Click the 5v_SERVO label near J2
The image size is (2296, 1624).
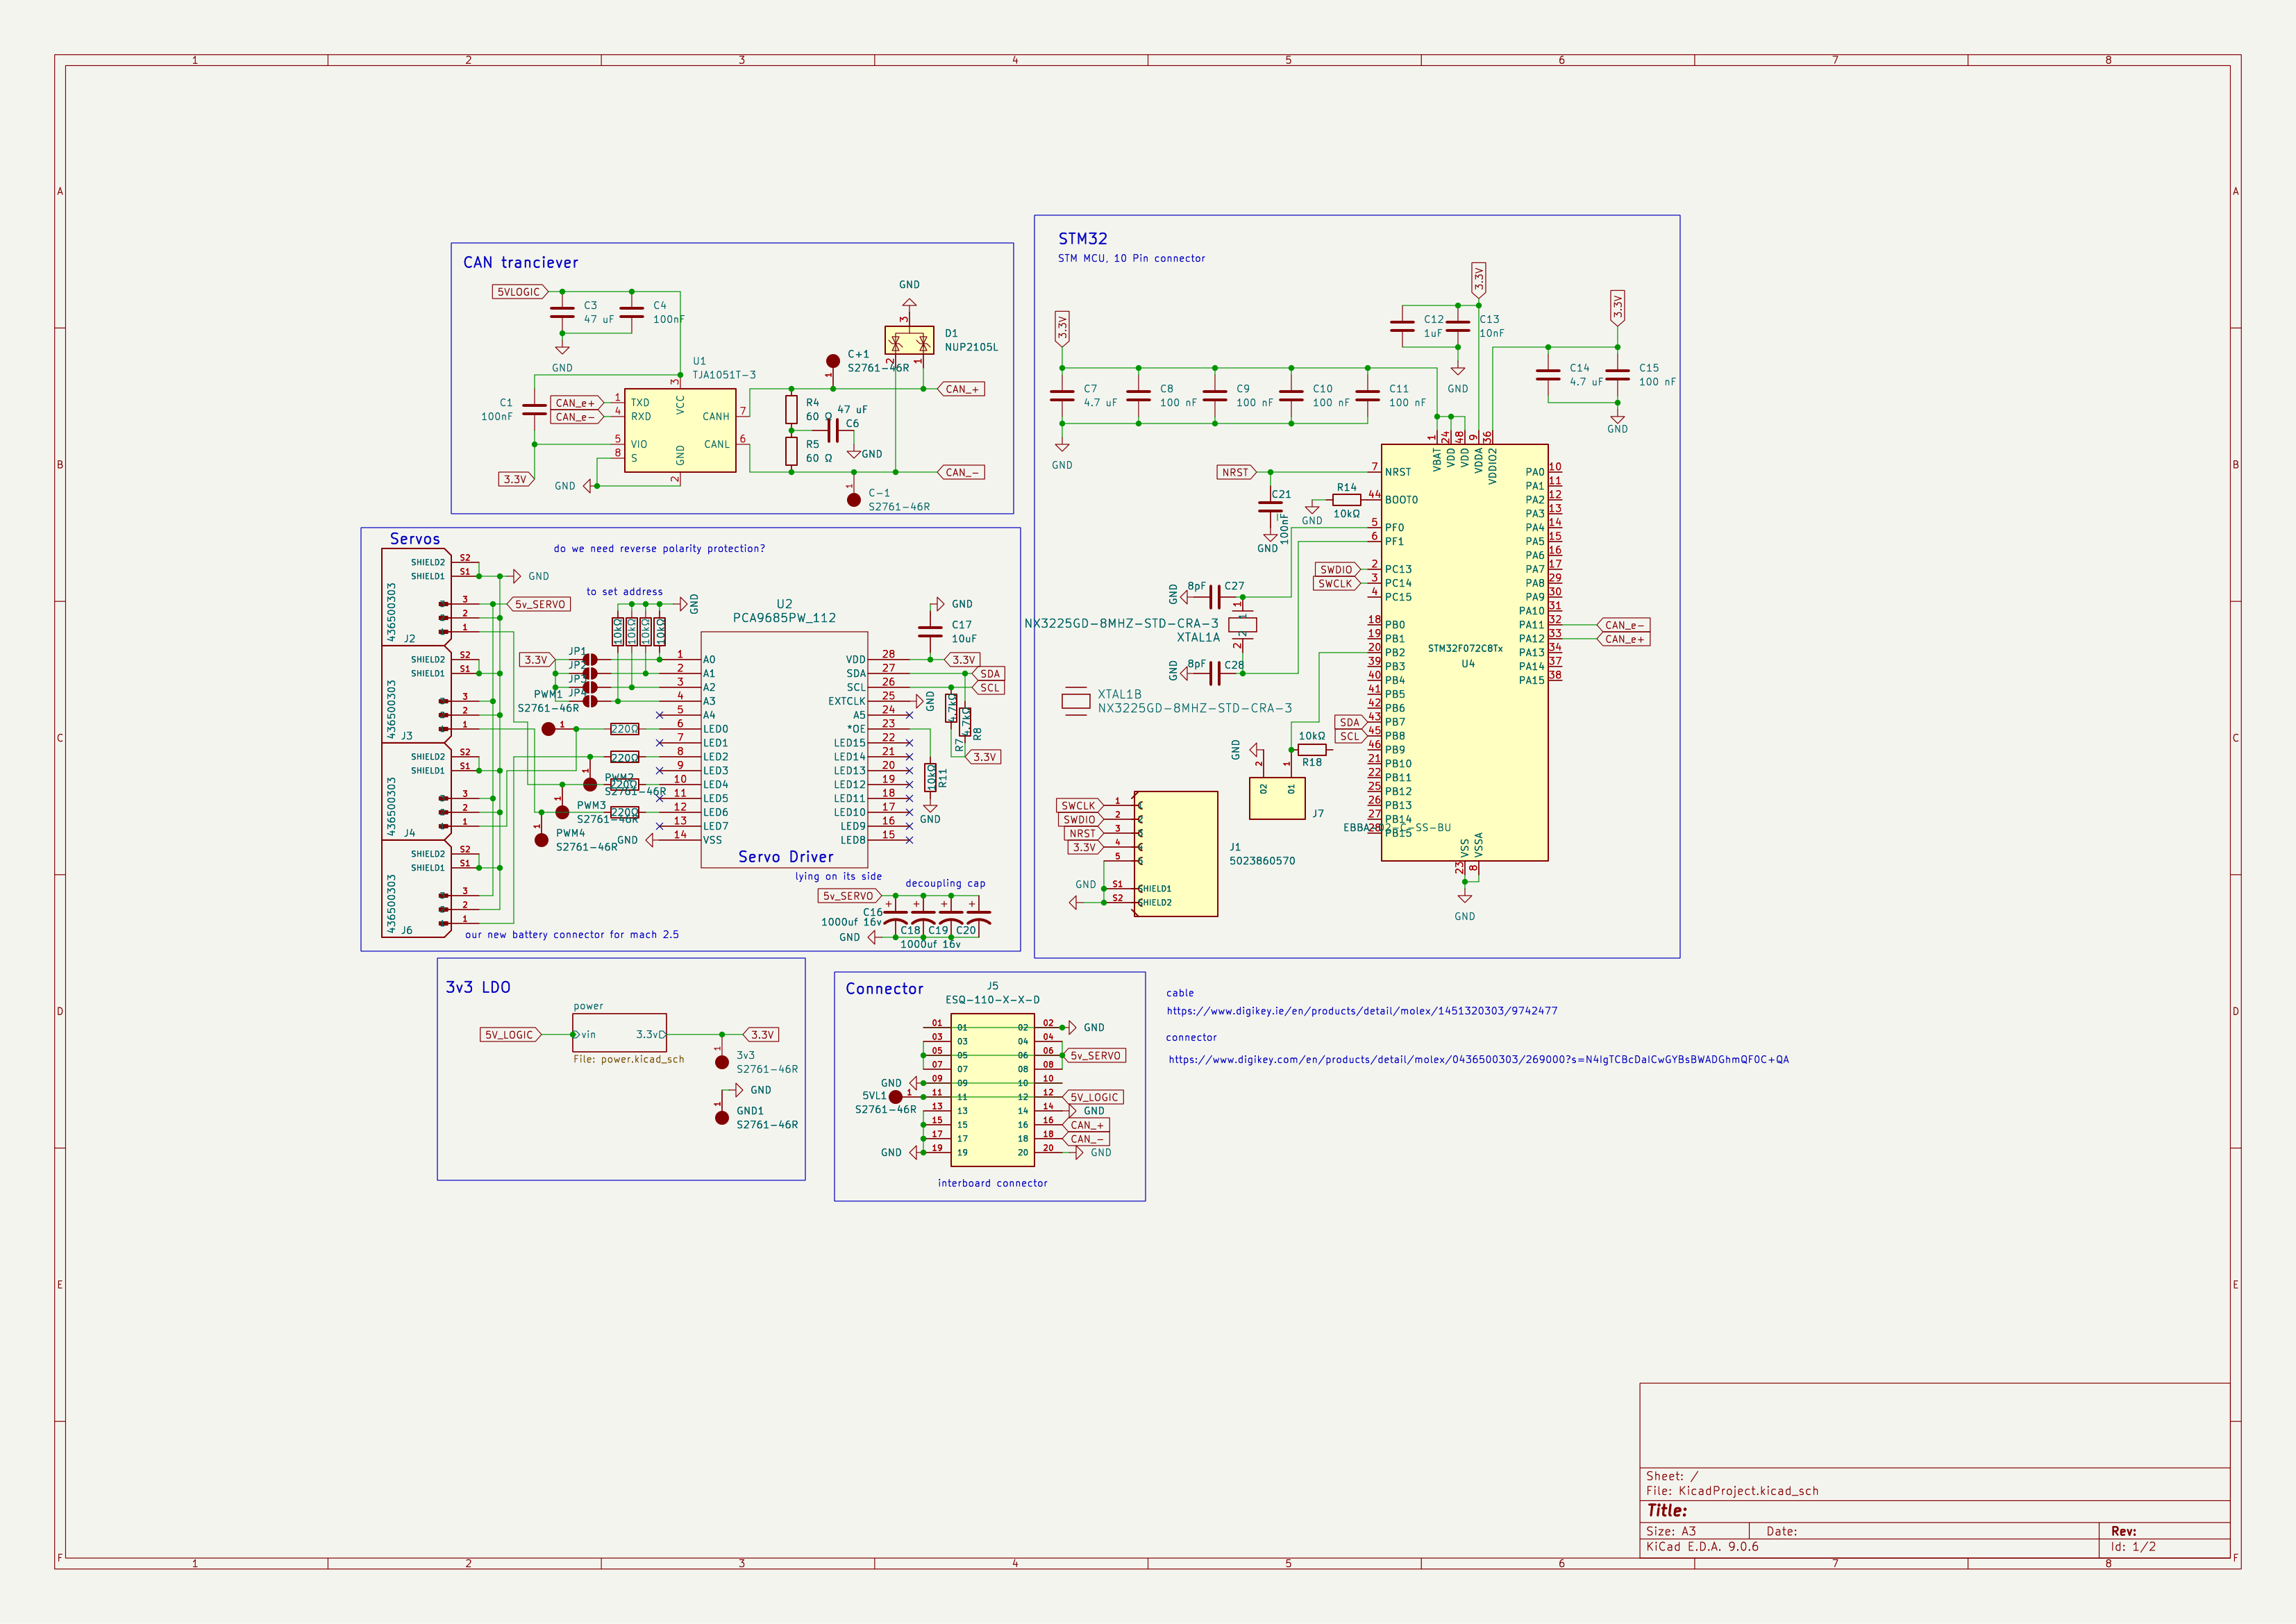540,604
